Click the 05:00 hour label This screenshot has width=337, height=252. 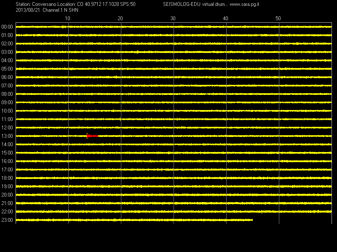7,69
